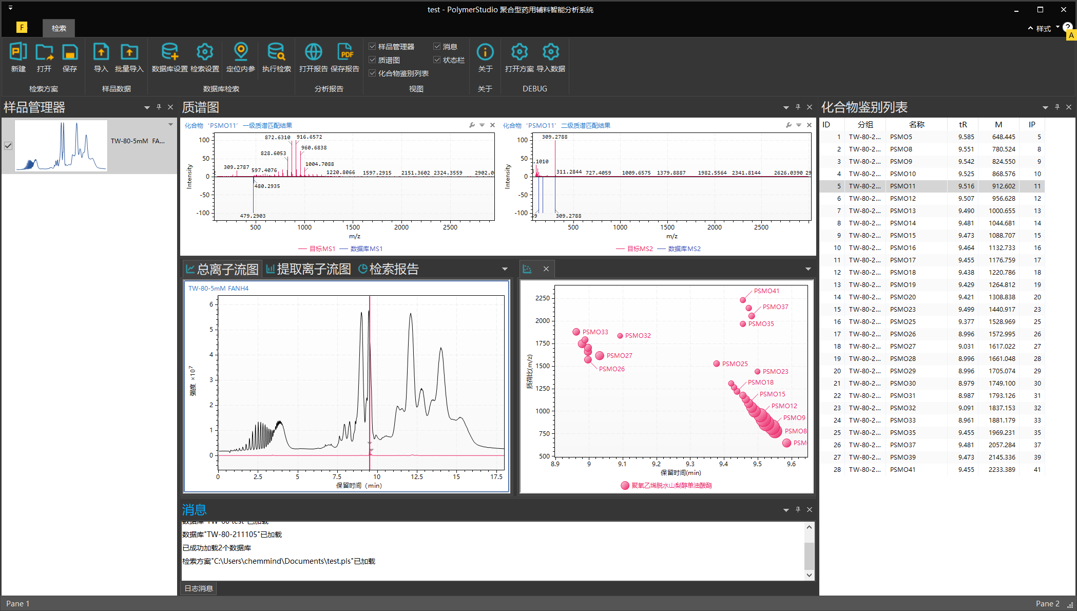
Task: Click 聚氧乙烯脱水山梨醇单油酸酯 legend marker
Action: point(625,485)
